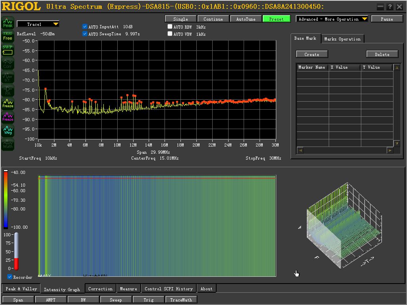Toggle the Recorder checkbox

click(x=10, y=277)
